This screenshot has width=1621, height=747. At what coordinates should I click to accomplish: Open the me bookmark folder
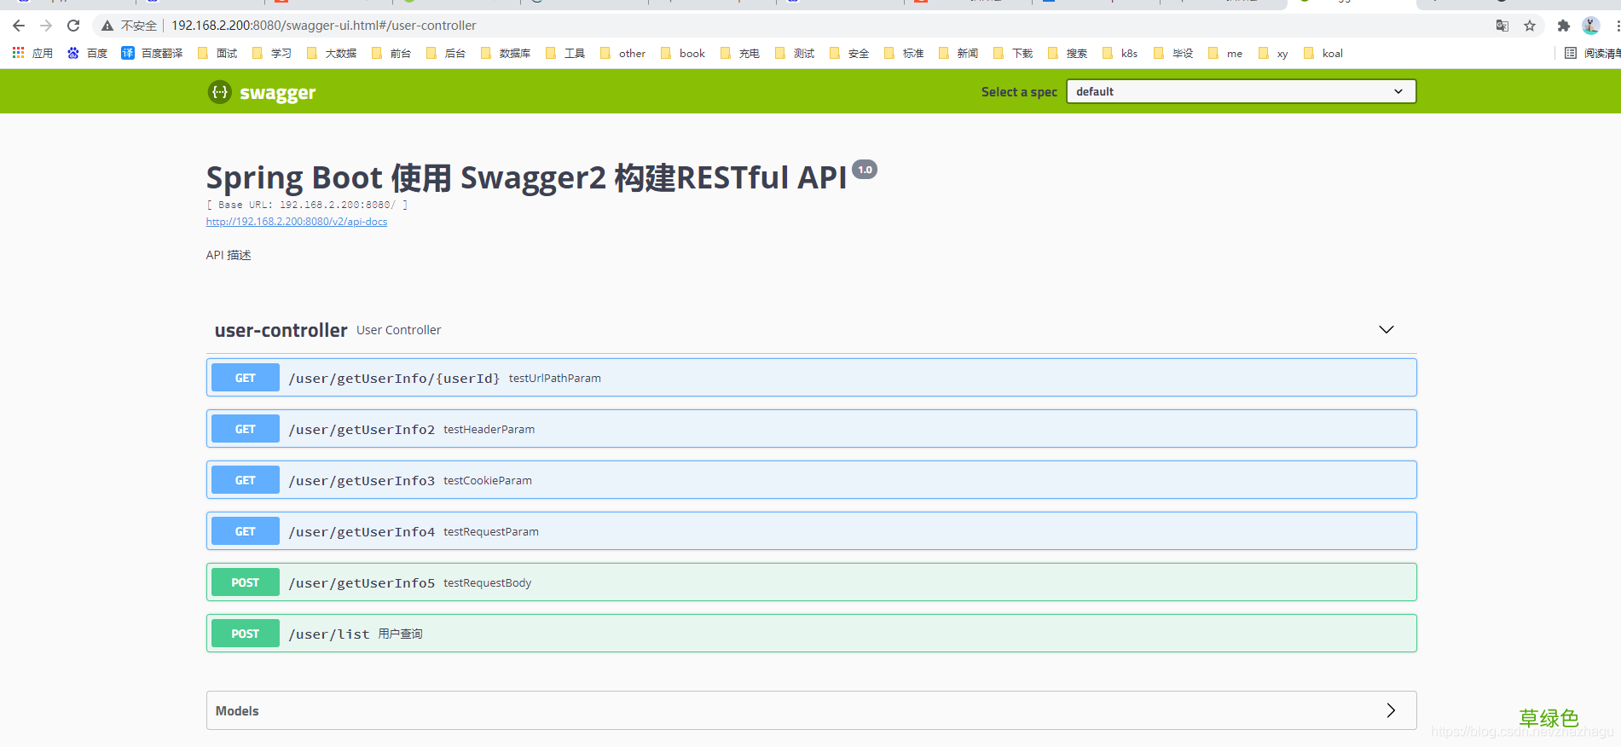[1225, 53]
